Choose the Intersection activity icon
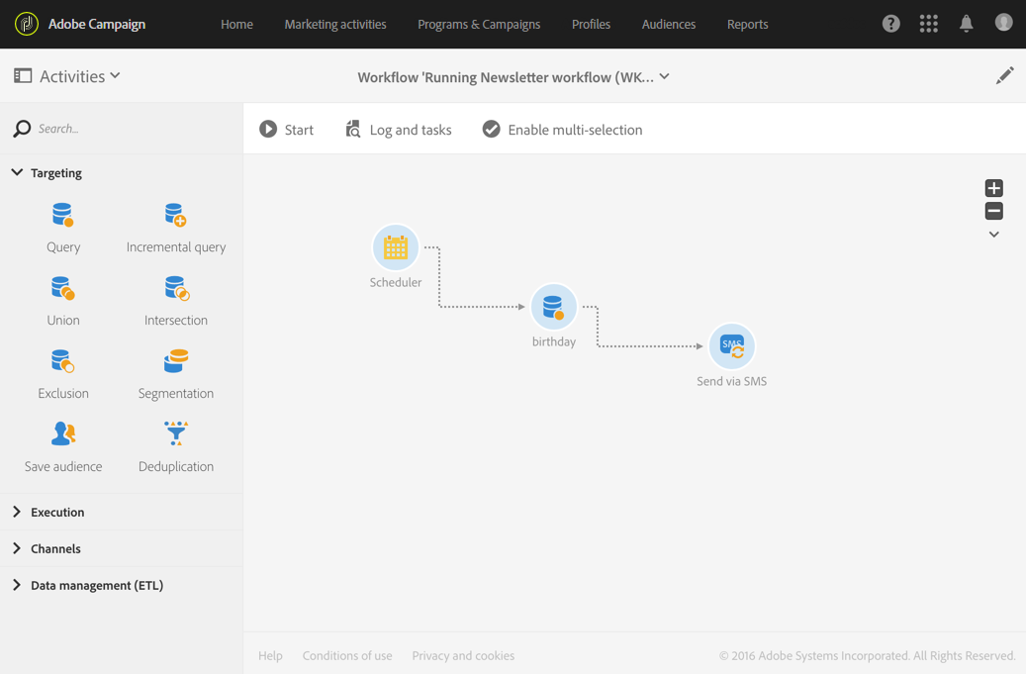The width and height of the screenshot is (1026, 674). (176, 288)
